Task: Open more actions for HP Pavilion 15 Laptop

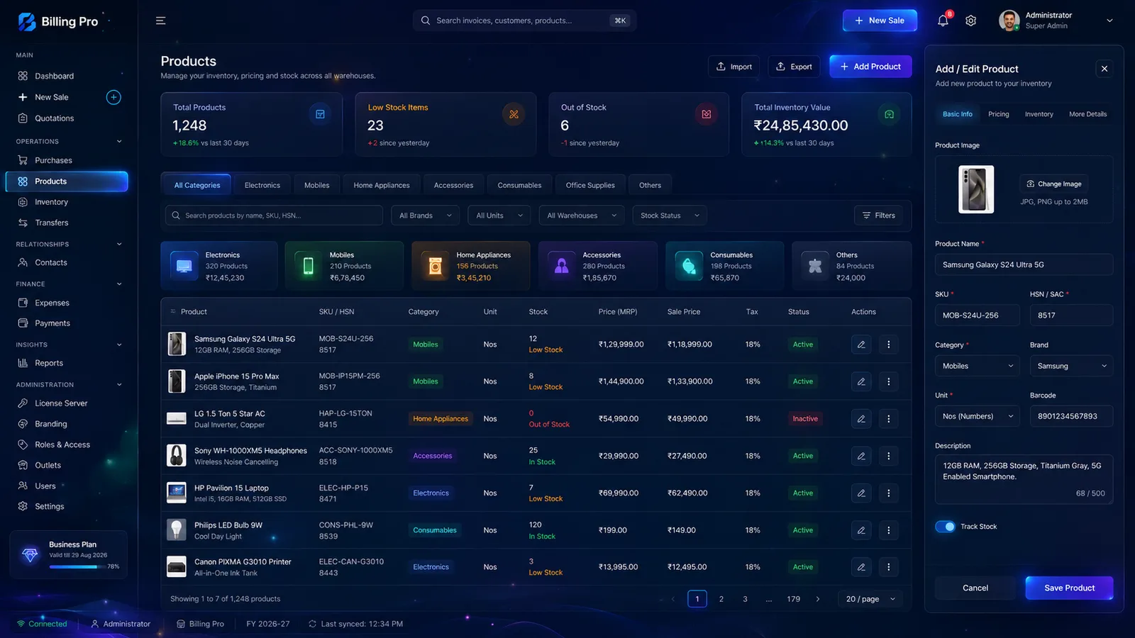Action: point(888,493)
